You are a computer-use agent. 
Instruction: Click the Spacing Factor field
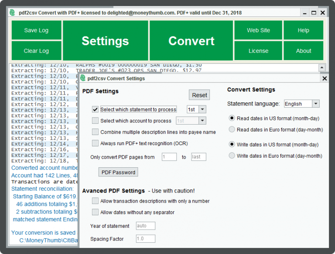146,239
